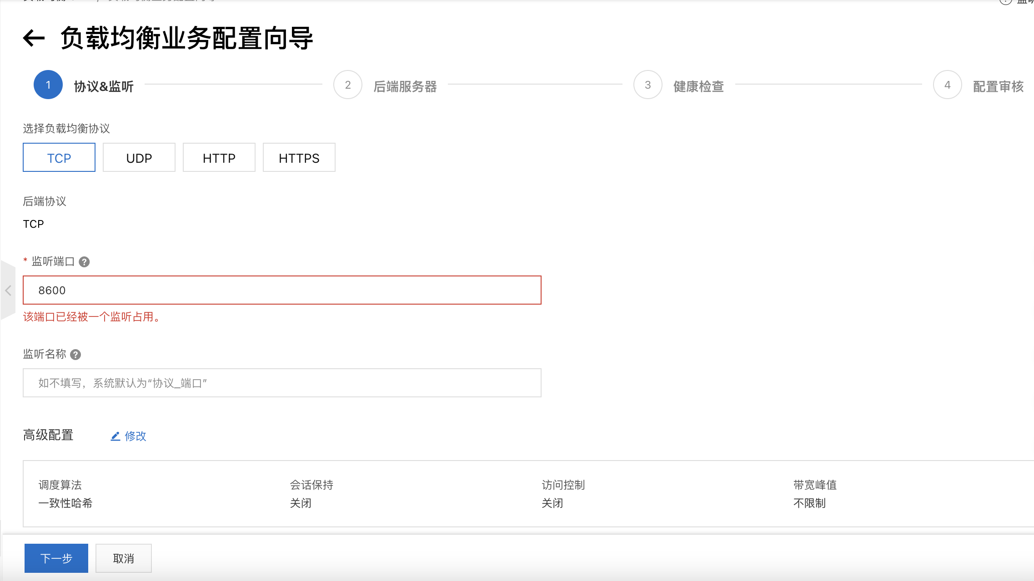Click the back arrow beside the wizard title
The image size is (1034, 581).
click(x=34, y=38)
